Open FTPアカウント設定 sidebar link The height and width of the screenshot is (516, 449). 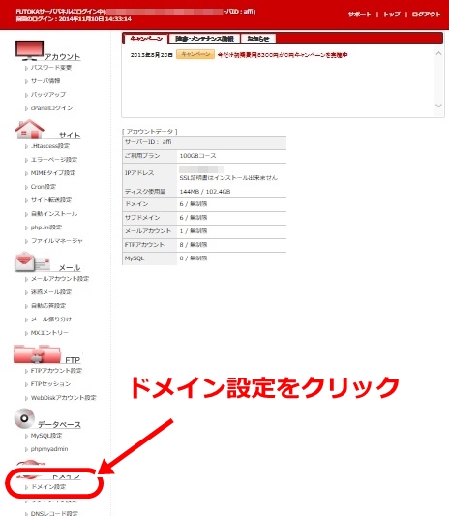coord(56,371)
